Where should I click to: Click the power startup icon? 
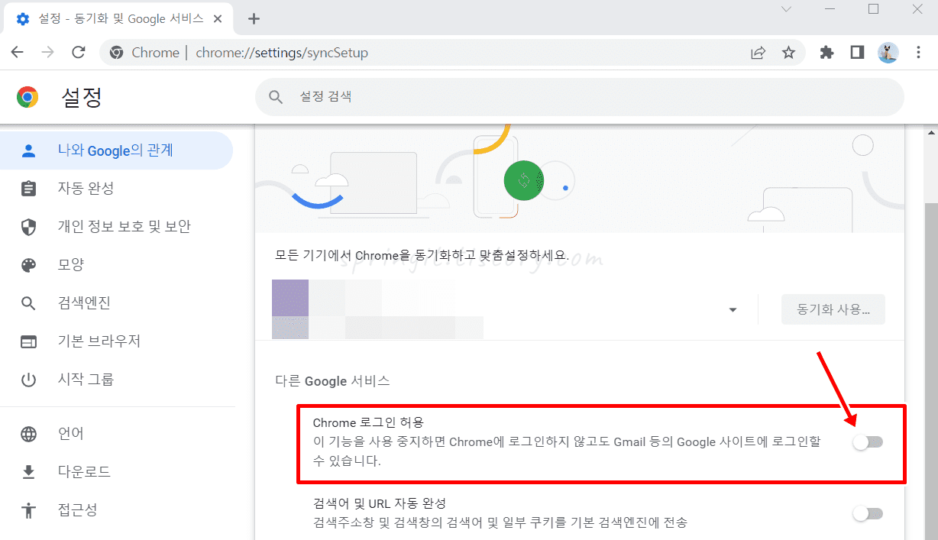pos(28,380)
